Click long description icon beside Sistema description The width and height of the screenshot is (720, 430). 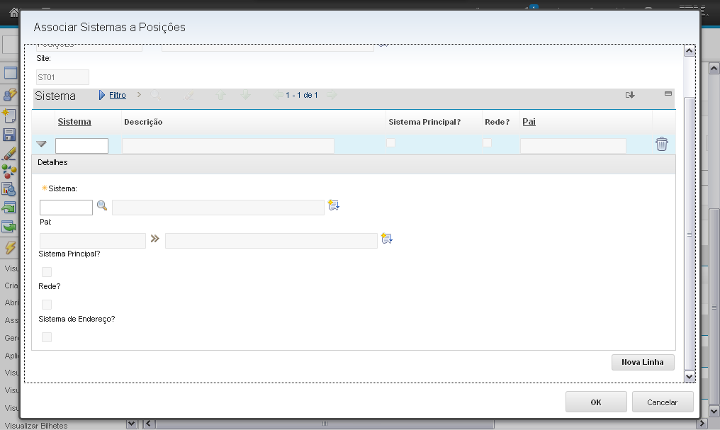point(334,205)
